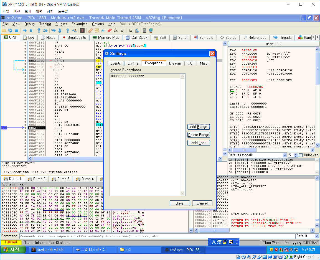Open a file with the folder icon
The image size is (320, 260).
4,30
